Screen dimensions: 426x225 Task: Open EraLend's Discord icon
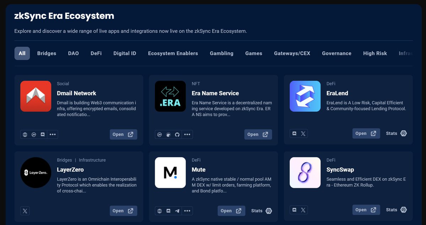[294, 134]
